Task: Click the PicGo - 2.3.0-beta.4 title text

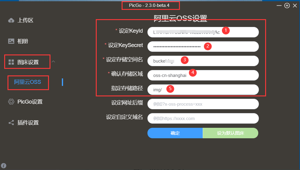Action: 149,5
